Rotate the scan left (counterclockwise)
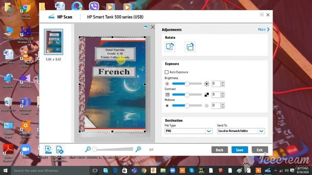This screenshot has height=175, width=312. click(170, 47)
